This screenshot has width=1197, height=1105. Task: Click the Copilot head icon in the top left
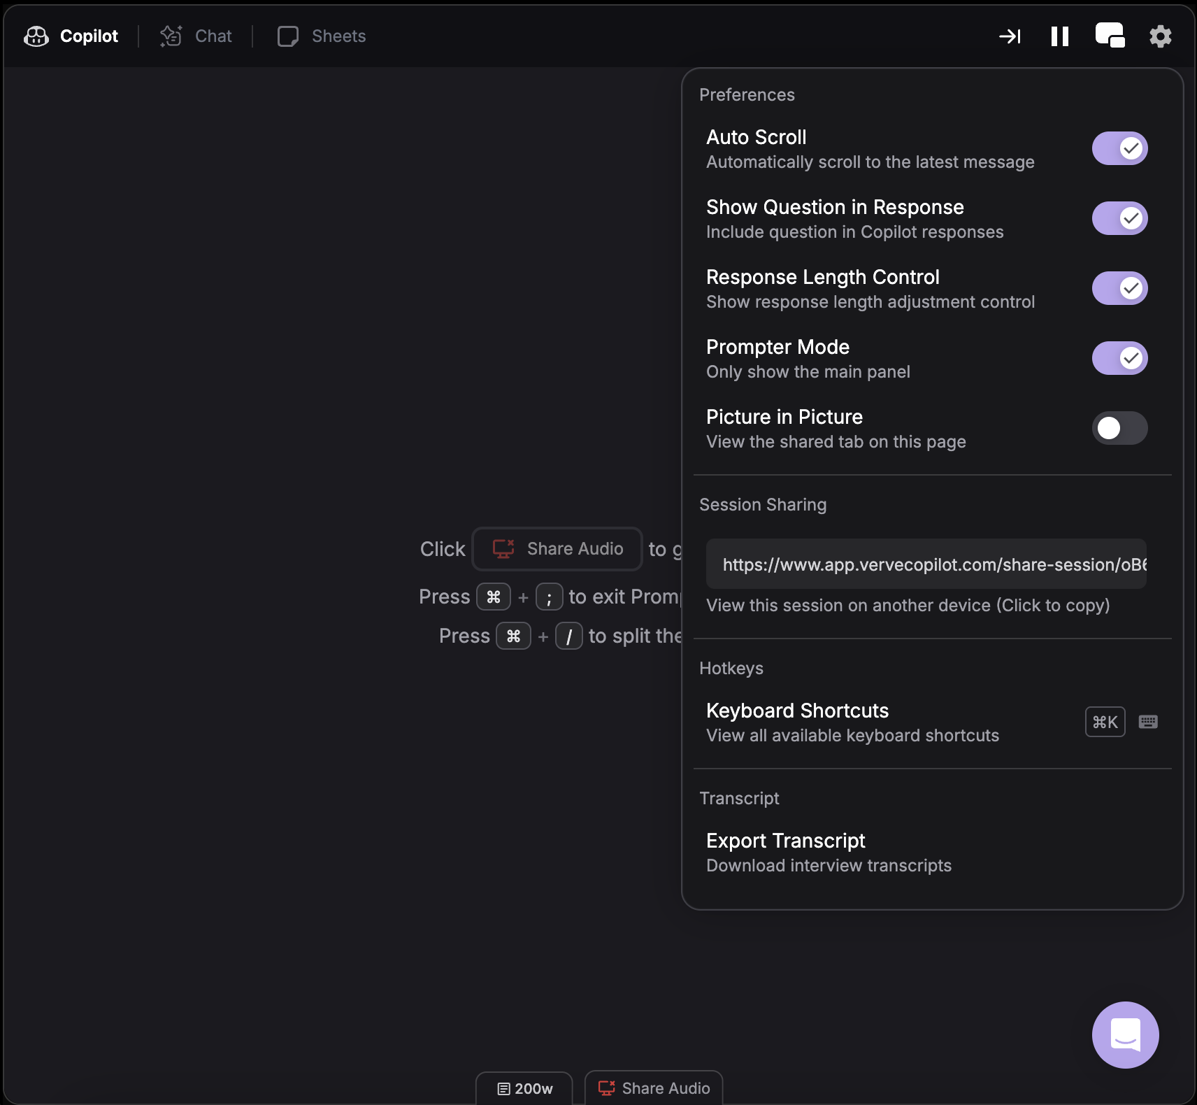(x=36, y=36)
